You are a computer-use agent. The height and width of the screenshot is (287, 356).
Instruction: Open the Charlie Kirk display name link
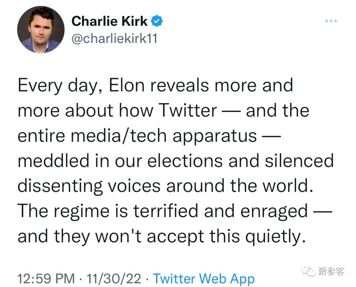(109, 21)
